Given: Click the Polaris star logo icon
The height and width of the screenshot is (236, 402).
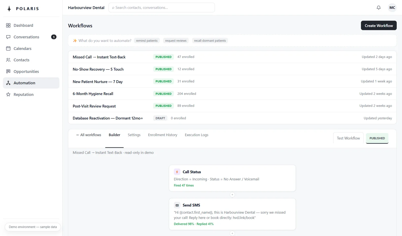Looking at the screenshot, I should [9, 9].
